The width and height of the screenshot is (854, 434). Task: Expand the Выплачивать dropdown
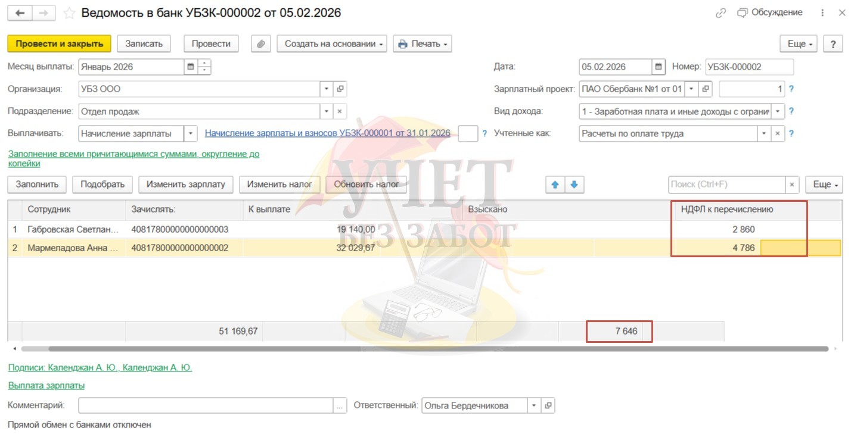pos(190,133)
